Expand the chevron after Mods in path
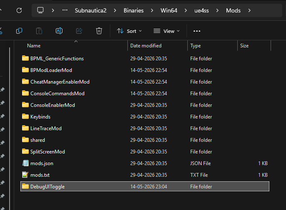 (x=249, y=10)
